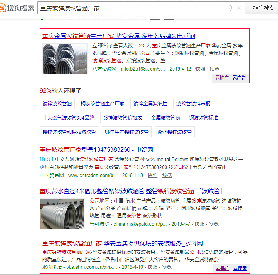Click the 云推广 link in first boxed result
The width and height of the screenshot is (278, 275).
point(222,78)
